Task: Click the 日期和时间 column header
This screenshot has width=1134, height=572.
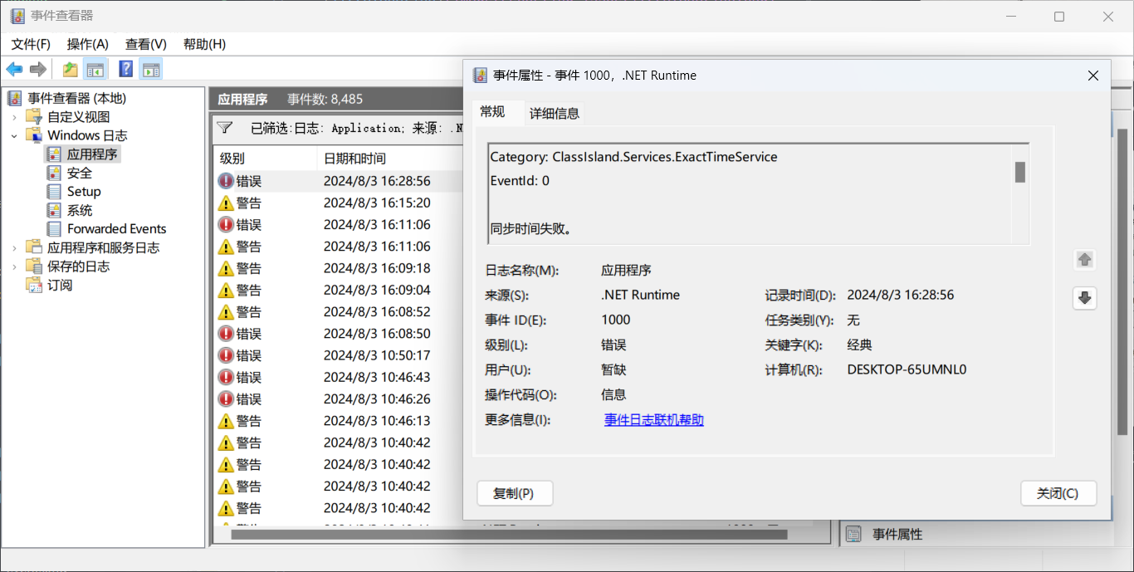Action: coord(354,159)
